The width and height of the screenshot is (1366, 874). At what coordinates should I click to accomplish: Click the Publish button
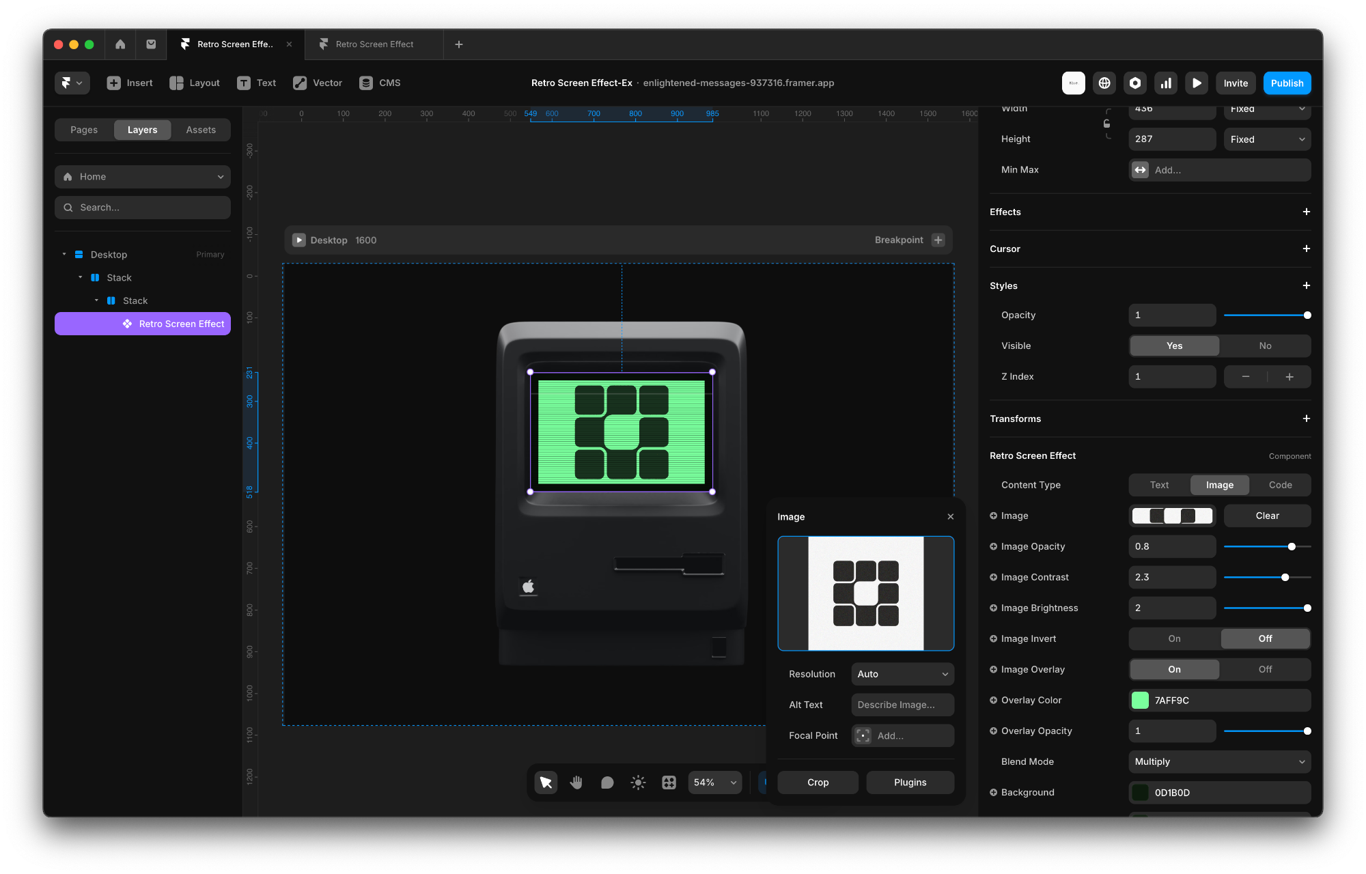click(x=1287, y=83)
